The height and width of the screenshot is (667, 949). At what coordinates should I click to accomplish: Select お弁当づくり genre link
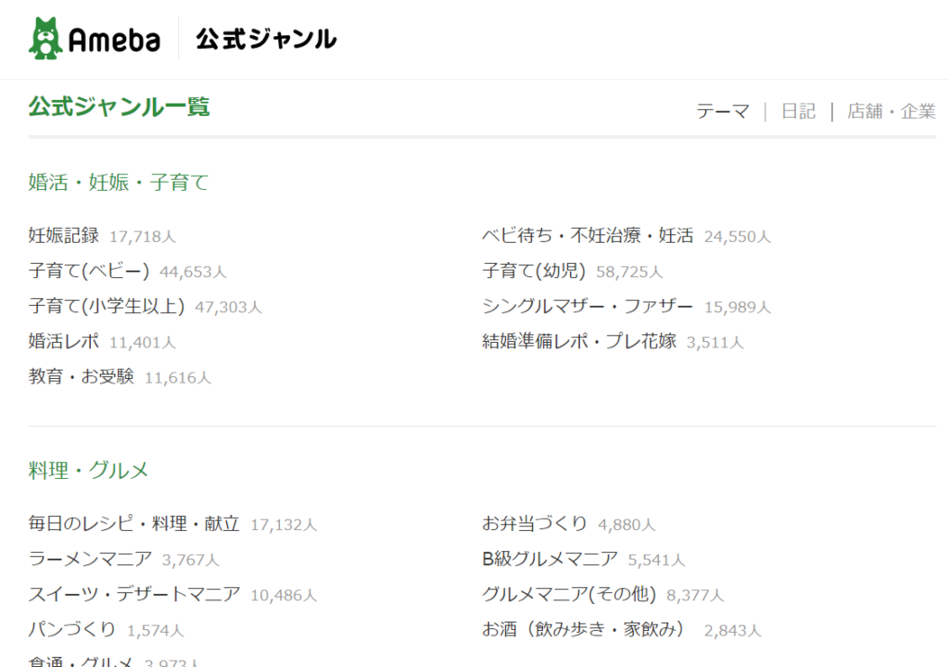click(535, 523)
